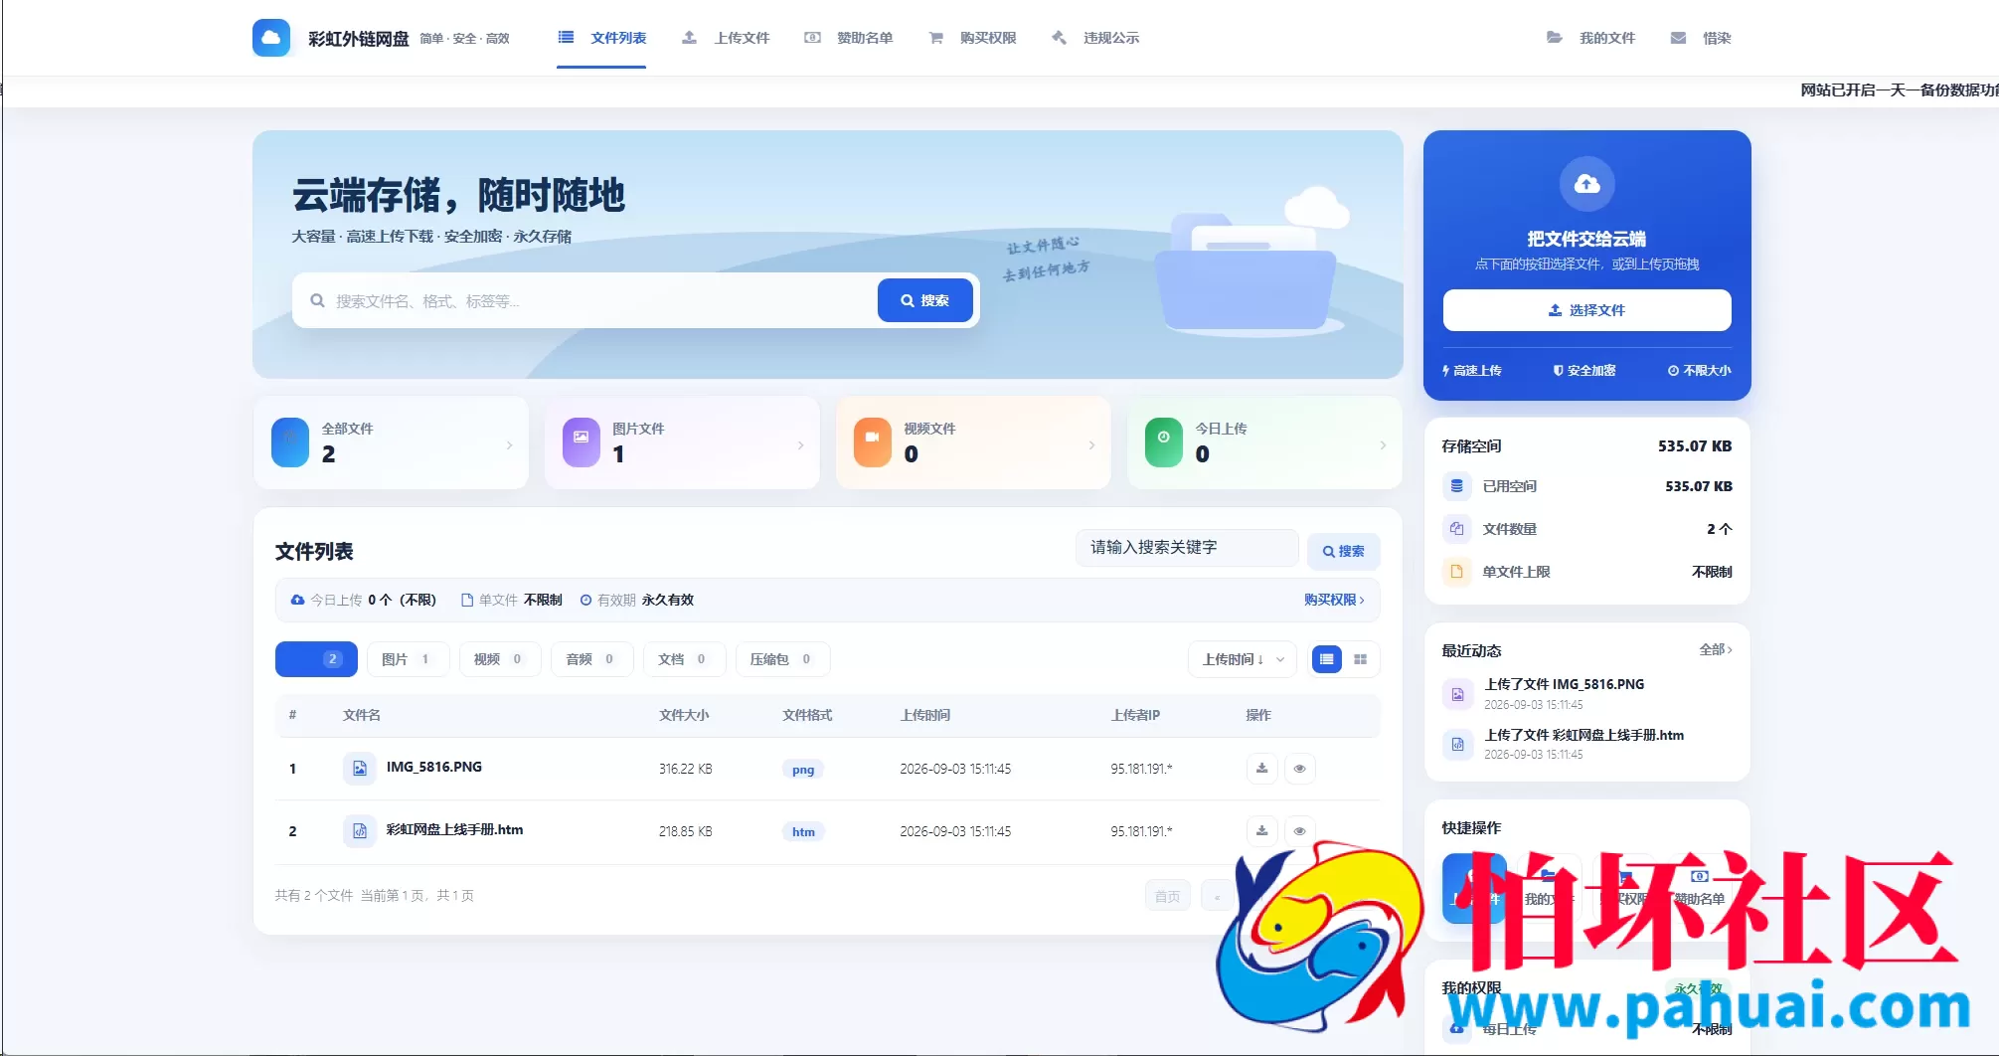Open the 违规公示 nav item
This screenshot has width=1999, height=1056.
click(1095, 38)
